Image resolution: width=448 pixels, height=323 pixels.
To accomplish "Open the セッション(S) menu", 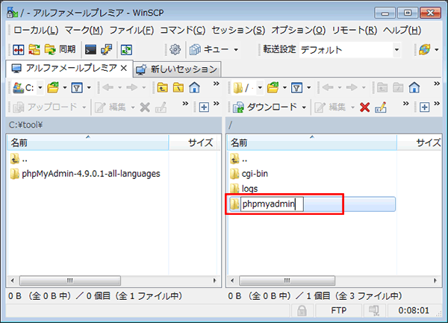I will pyautogui.click(x=237, y=31).
